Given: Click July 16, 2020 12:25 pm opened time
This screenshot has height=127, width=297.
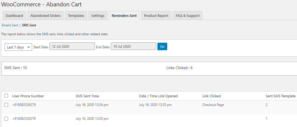Looking at the screenshot, I should point(155,105).
